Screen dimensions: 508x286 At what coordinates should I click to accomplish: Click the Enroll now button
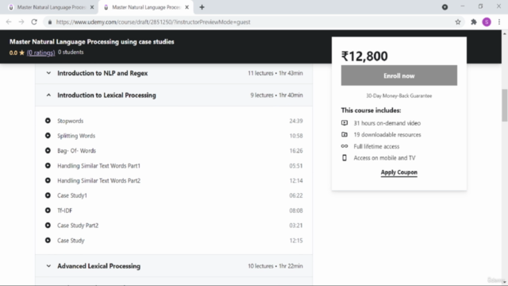pyautogui.click(x=398, y=75)
